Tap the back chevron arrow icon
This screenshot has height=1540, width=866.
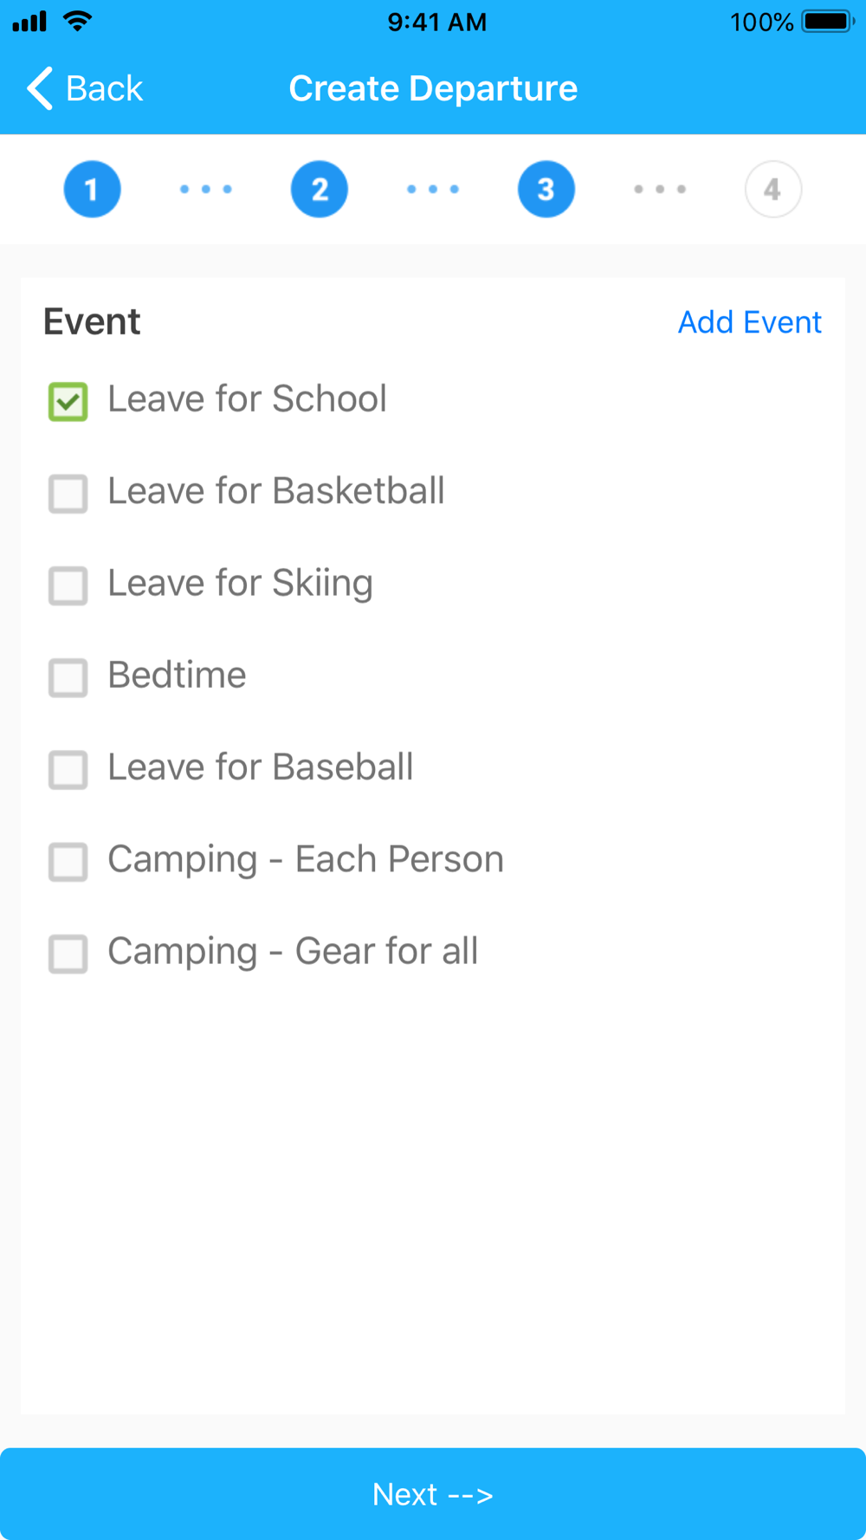pos(39,88)
